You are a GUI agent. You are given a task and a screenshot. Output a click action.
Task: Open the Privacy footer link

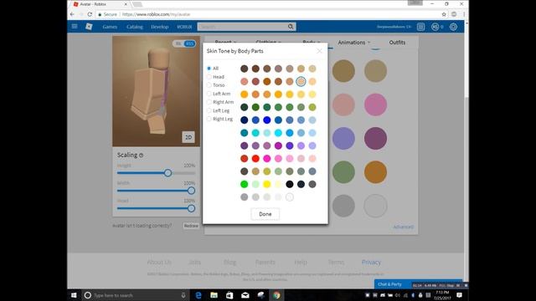click(x=371, y=262)
